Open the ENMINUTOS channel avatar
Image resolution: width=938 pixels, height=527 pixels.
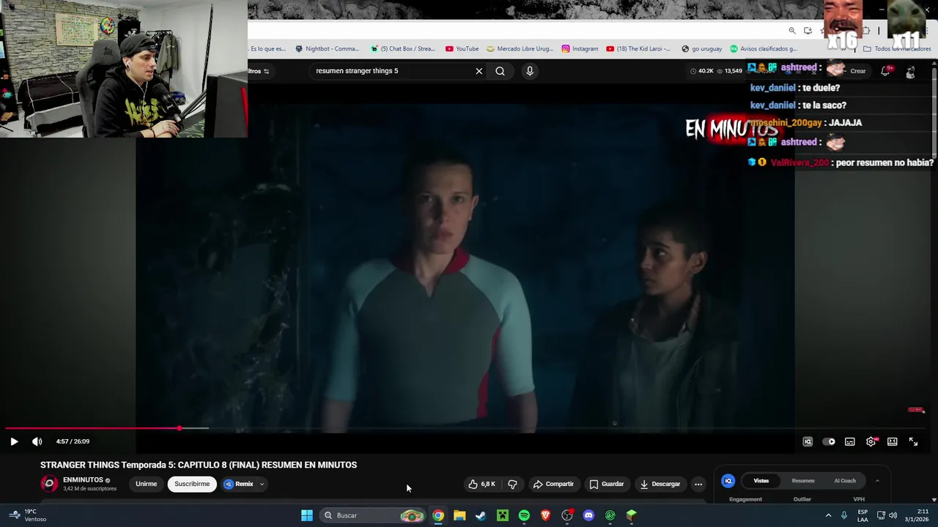coord(49,484)
